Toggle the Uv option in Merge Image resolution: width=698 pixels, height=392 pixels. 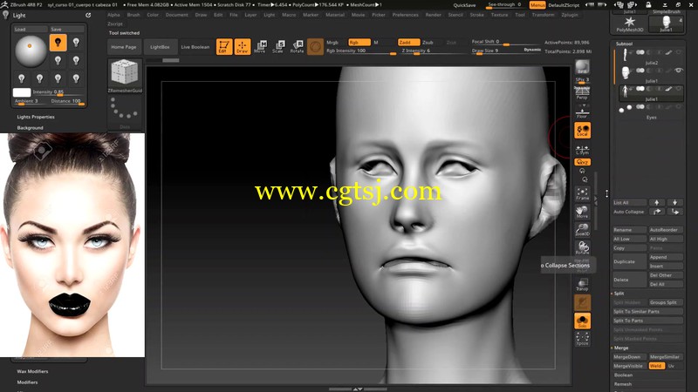pos(671,366)
